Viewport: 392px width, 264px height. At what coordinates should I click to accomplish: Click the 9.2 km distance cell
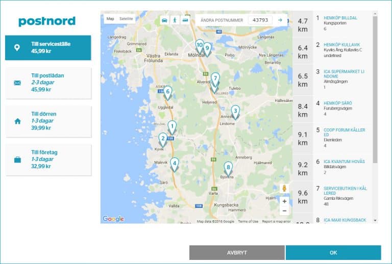pos(303,169)
